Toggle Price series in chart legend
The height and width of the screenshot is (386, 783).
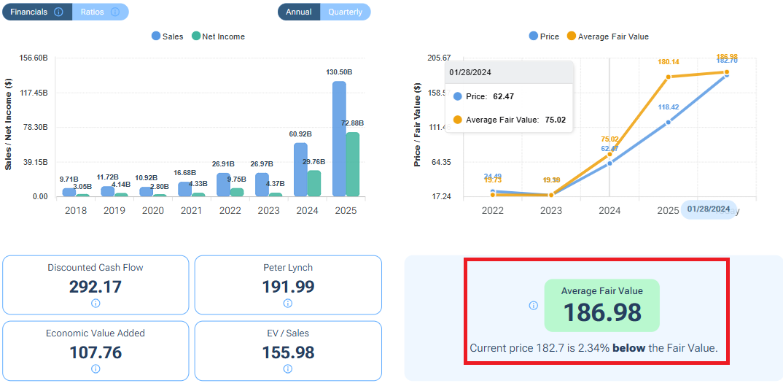click(544, 36)
